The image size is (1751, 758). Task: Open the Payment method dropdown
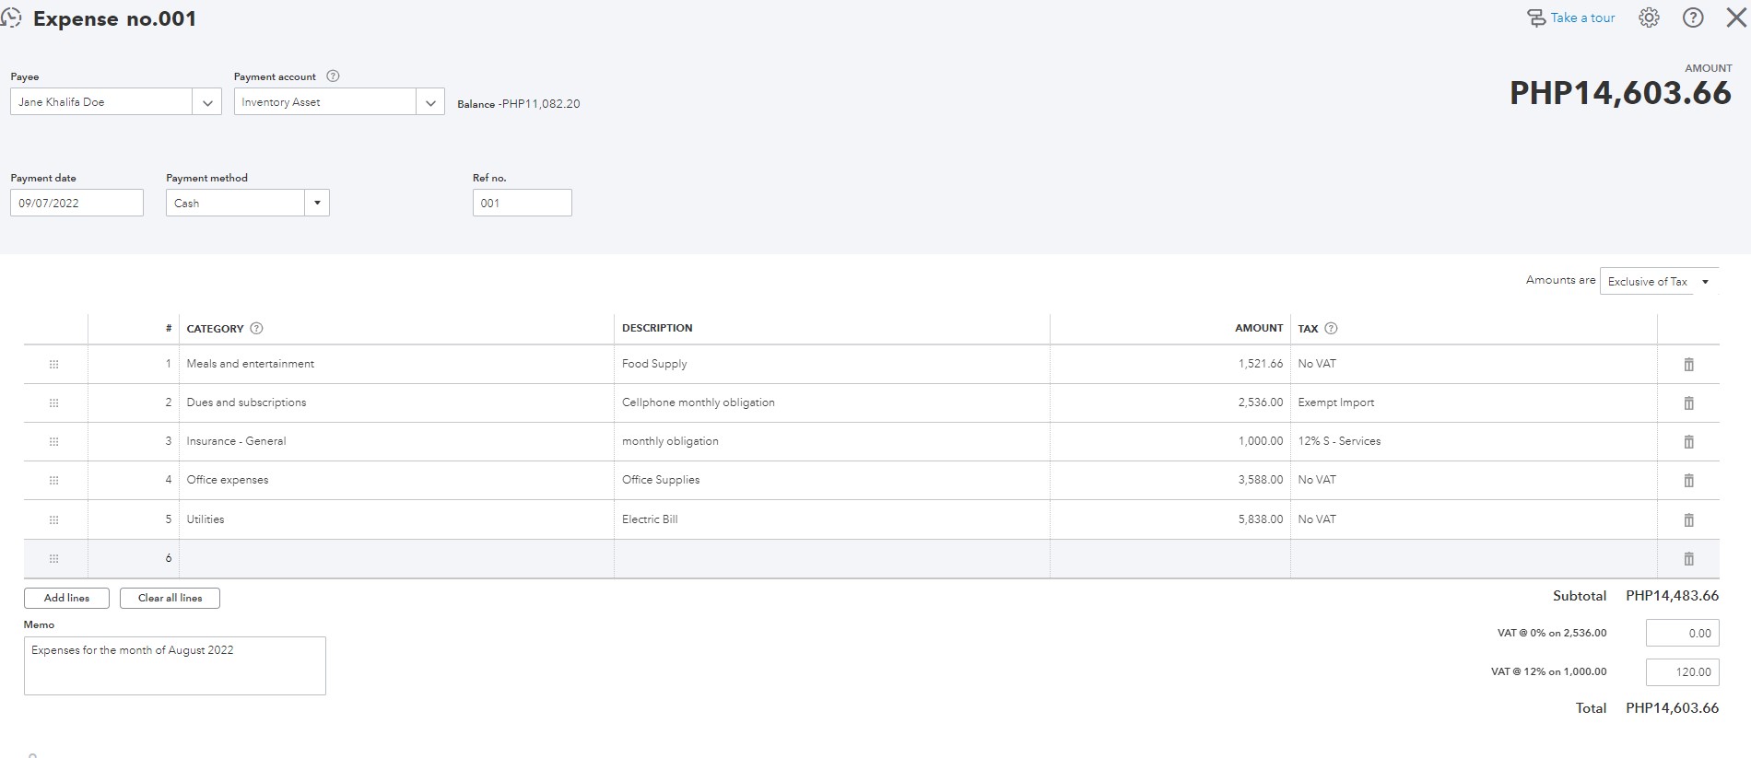coord(317,203)
